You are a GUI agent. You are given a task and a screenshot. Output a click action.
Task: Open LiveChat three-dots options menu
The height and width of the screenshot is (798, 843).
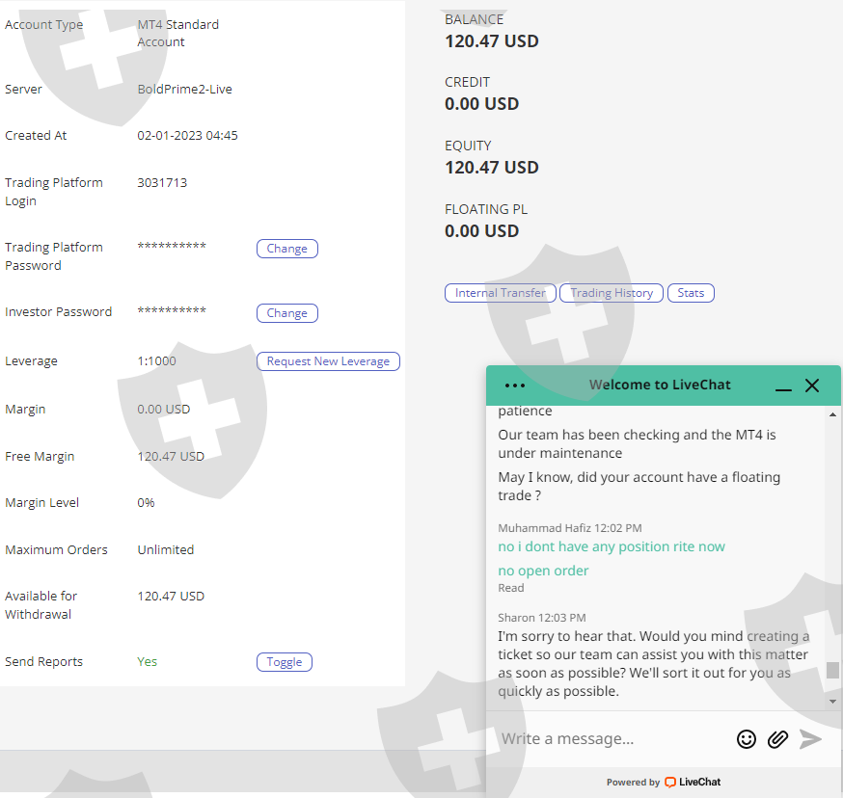click(515, 386)
